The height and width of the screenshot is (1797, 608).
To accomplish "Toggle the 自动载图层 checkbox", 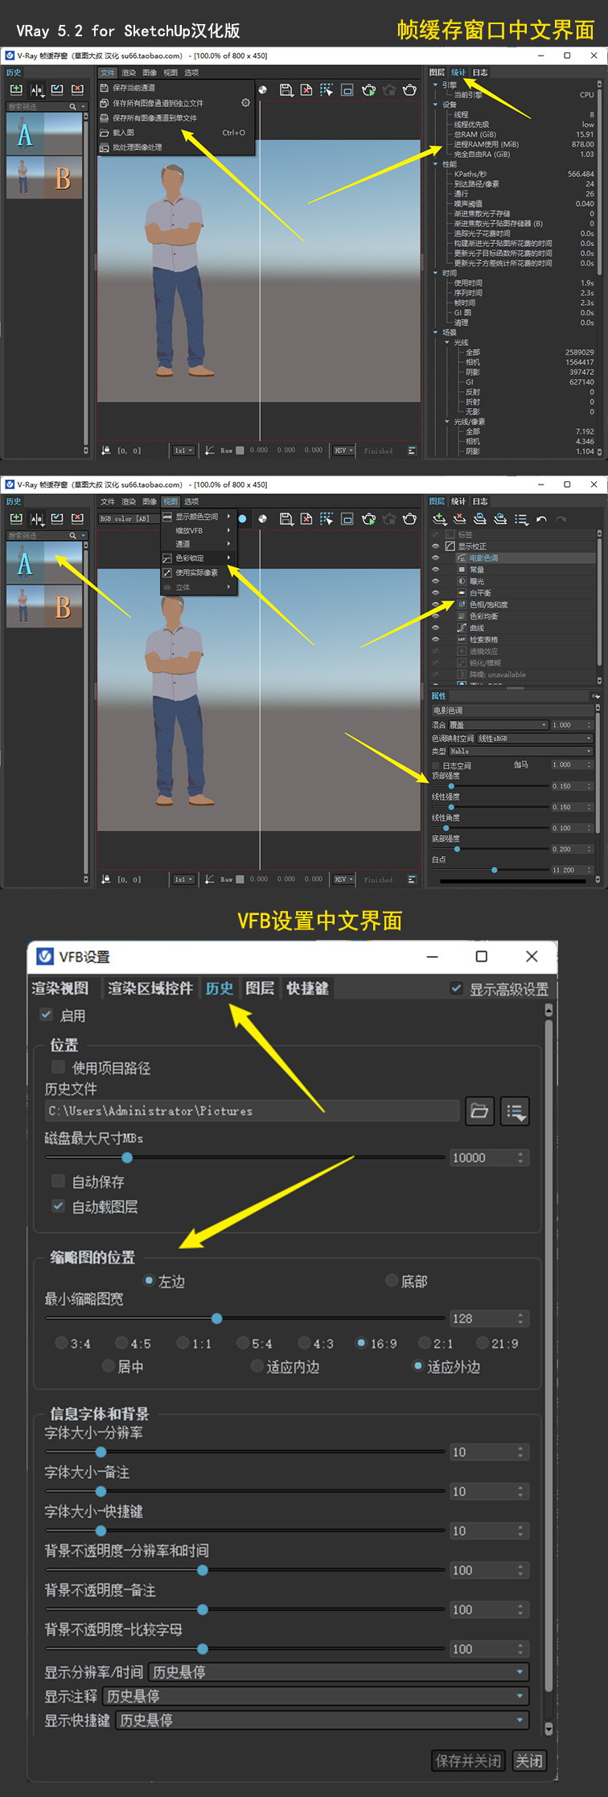I will 58,1206.
